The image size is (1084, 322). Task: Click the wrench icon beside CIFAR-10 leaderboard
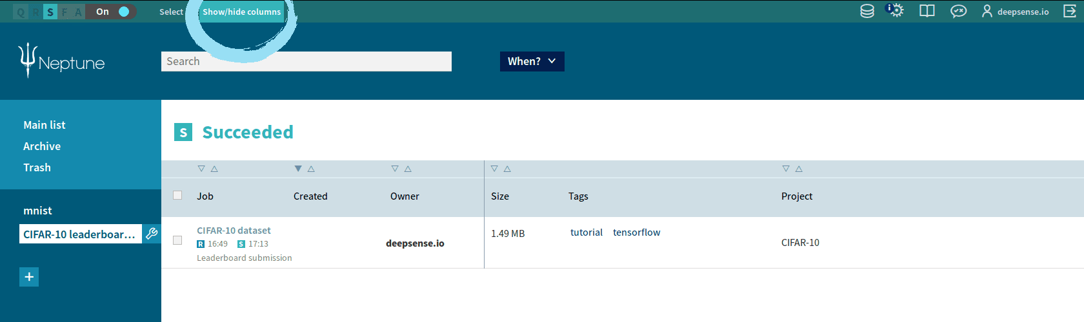152,234
